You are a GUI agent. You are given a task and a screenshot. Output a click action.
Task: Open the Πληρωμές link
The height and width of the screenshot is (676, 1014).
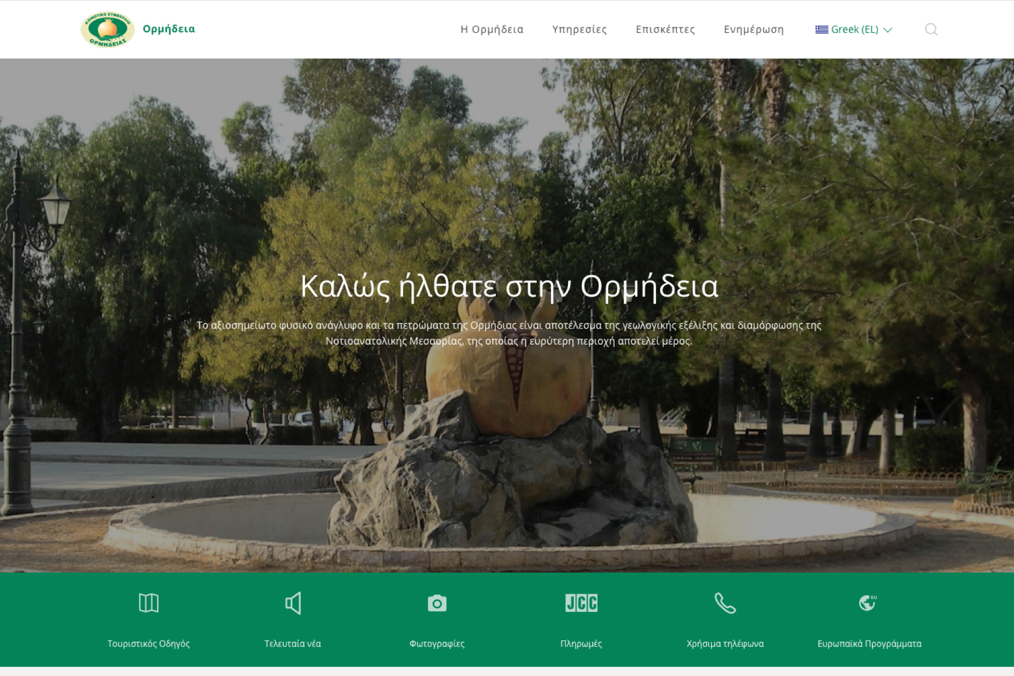point(581,643)
